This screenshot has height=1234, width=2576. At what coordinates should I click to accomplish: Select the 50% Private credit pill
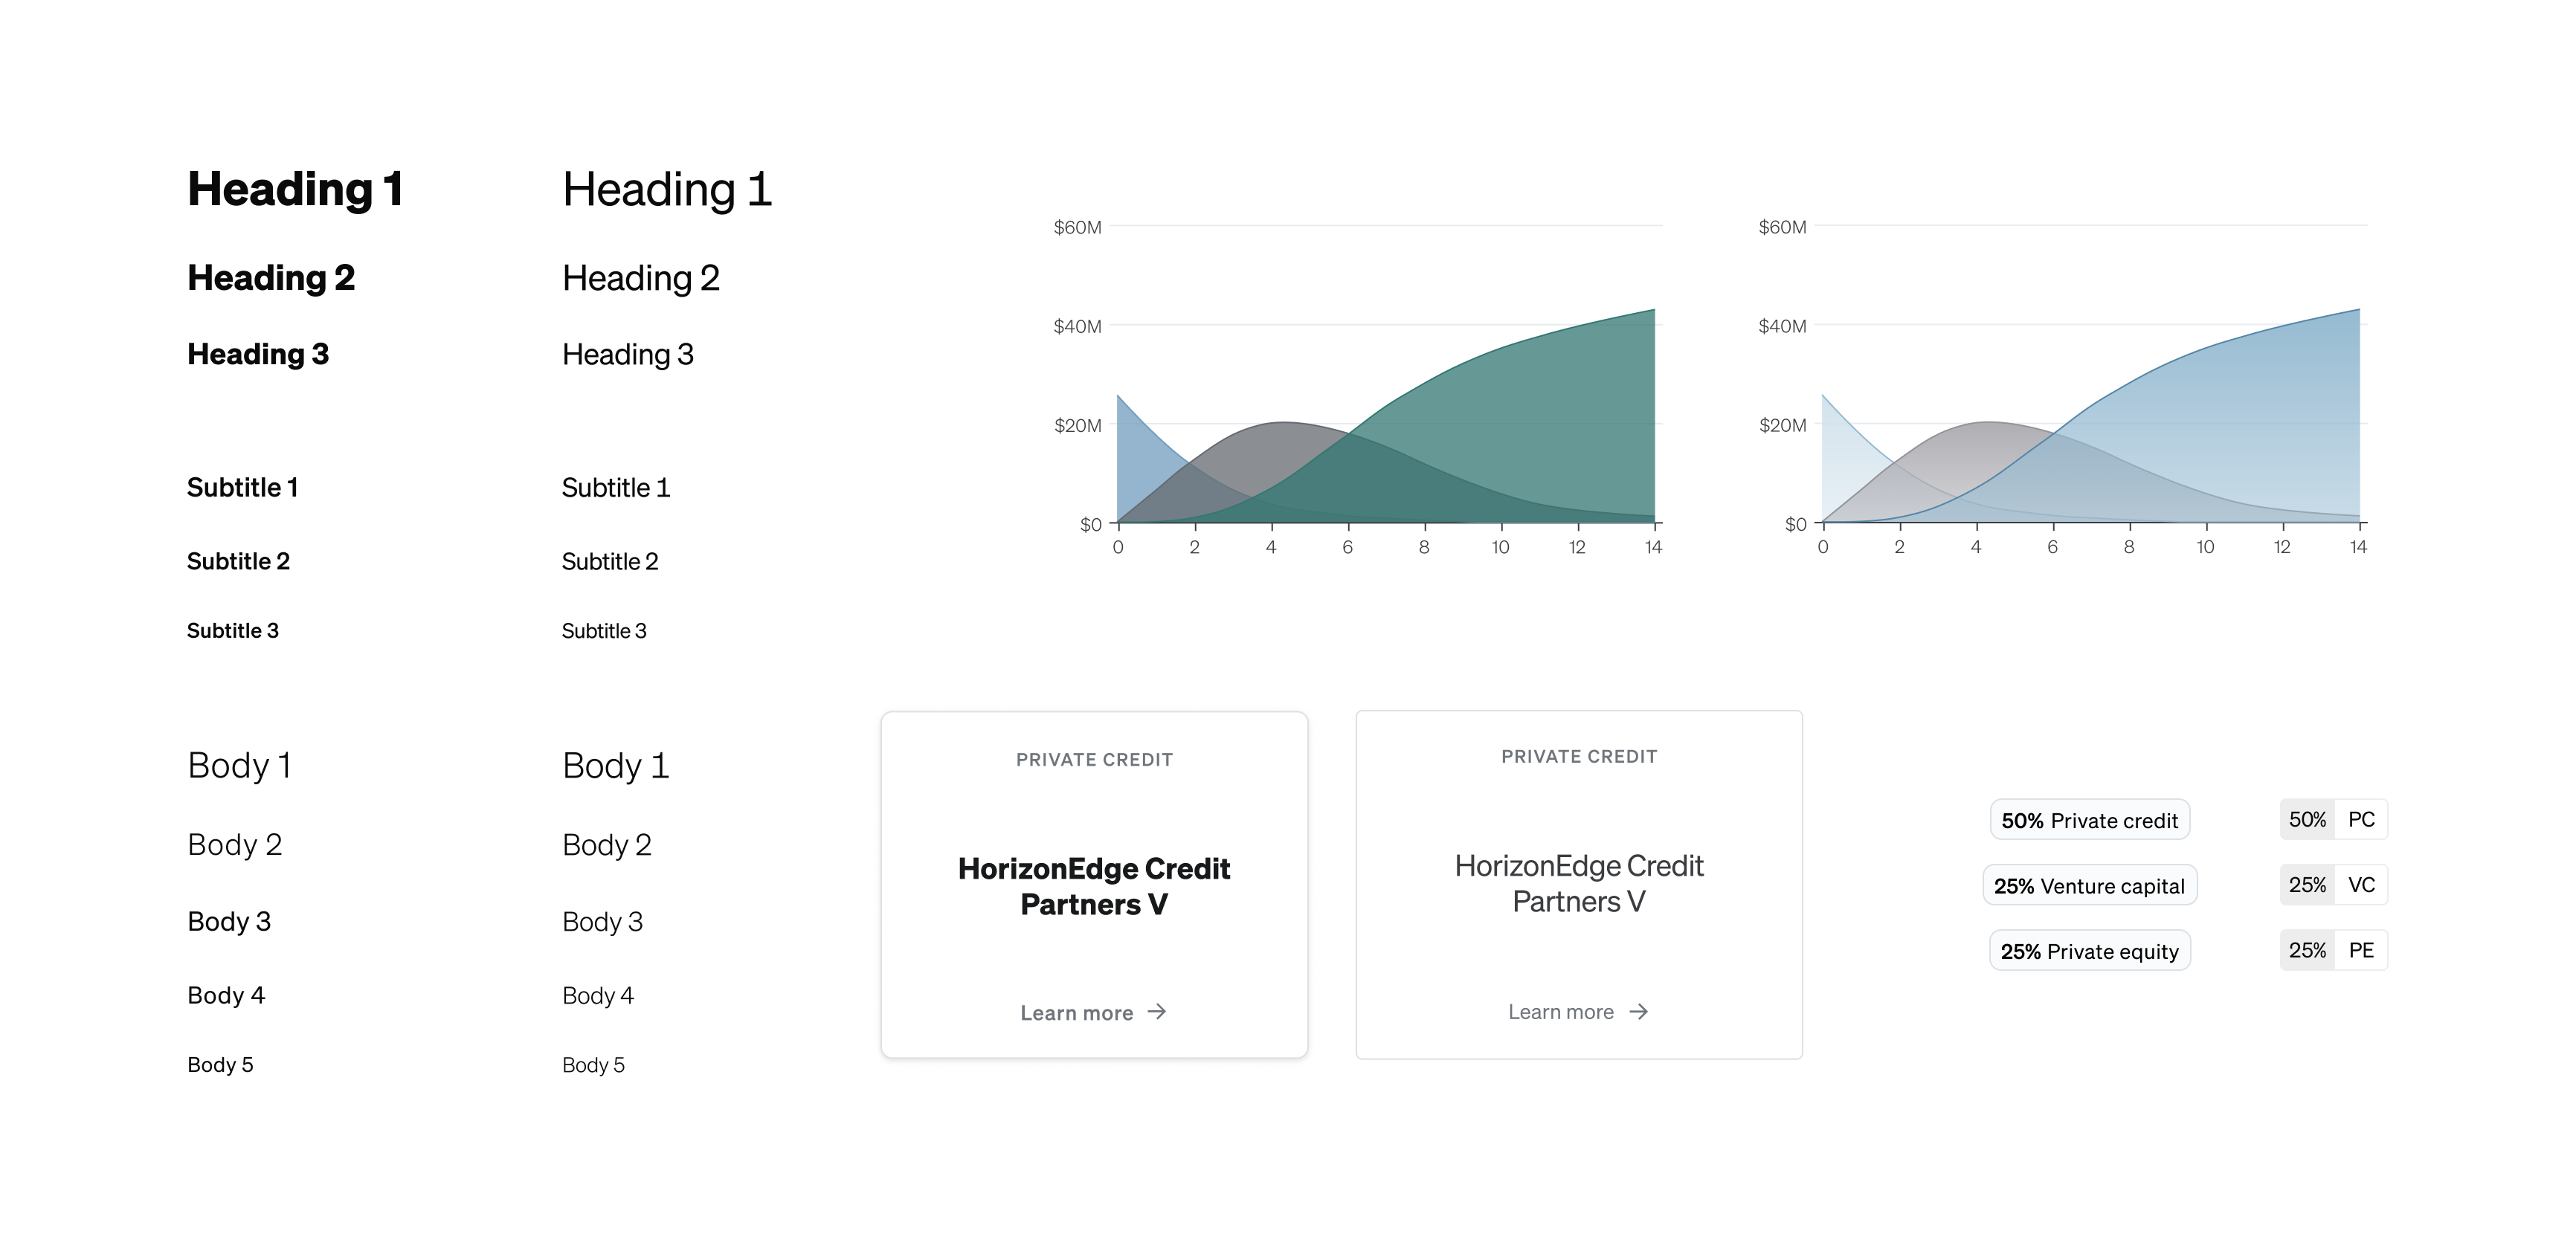2090,820
